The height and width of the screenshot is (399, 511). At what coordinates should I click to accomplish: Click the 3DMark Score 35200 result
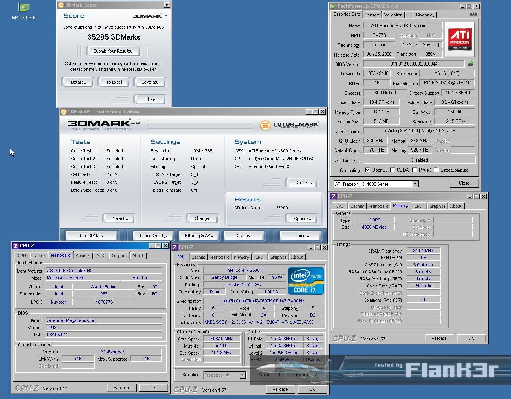(282, 208)
